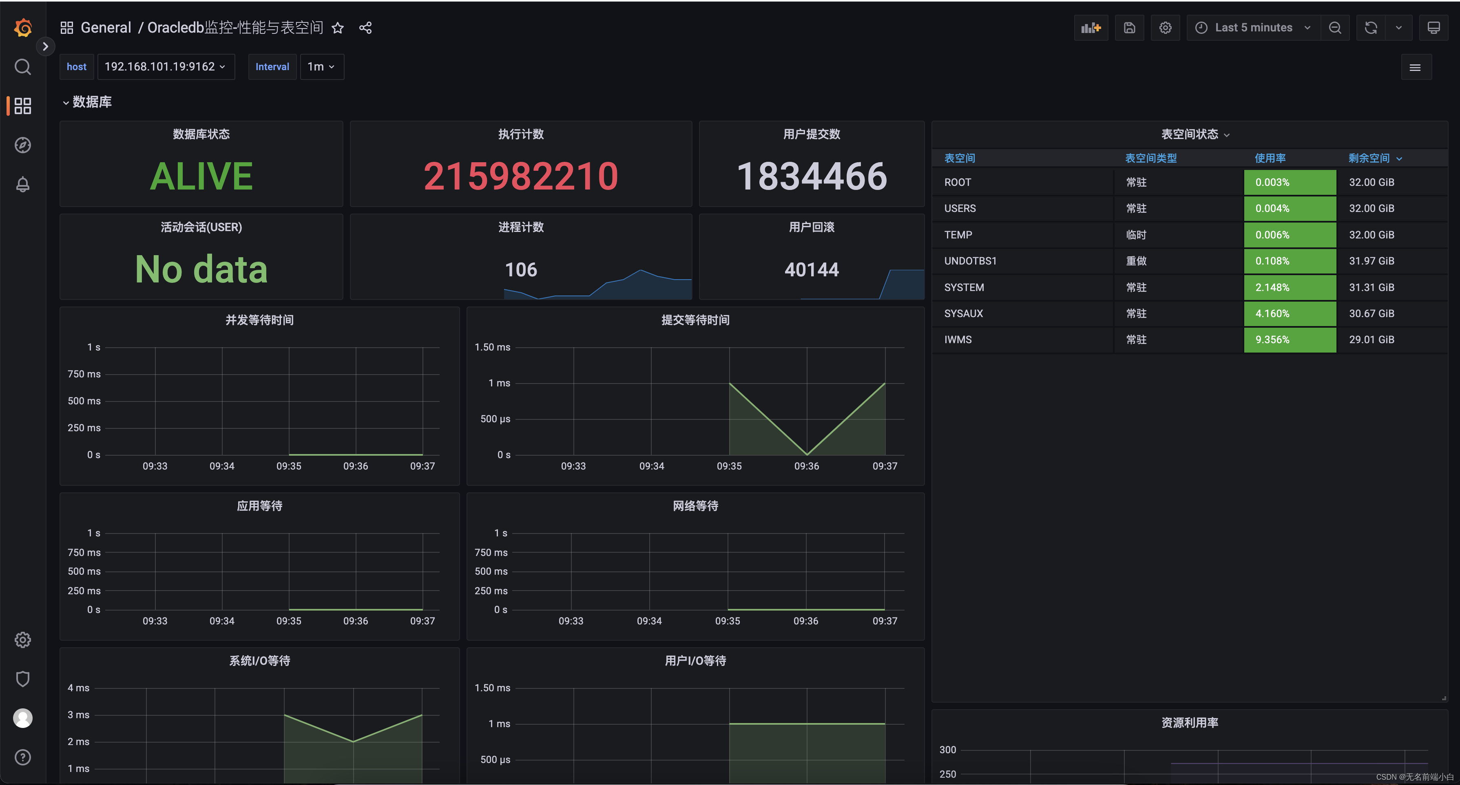The height and width of the screenshot is (785, 1460).
Task: Open the Explore compass icon in sidebar
Action: [23, 145]
